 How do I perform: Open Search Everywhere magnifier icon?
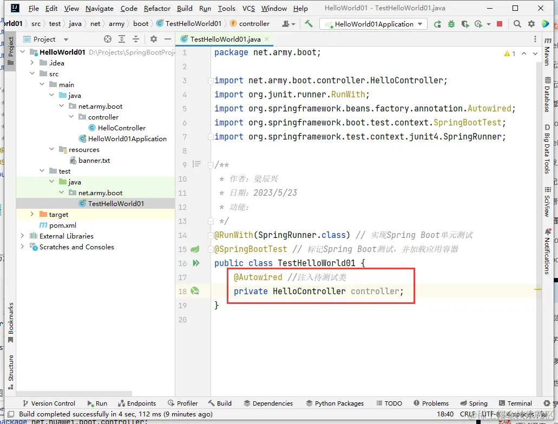[x=517, y=24]
